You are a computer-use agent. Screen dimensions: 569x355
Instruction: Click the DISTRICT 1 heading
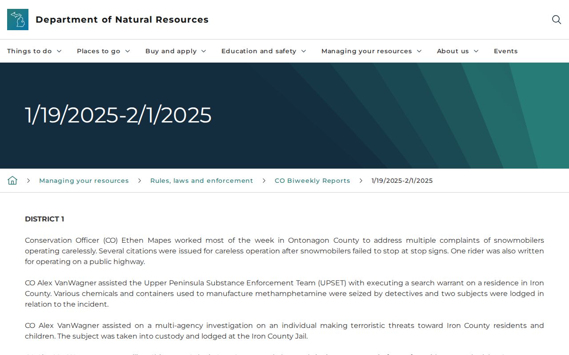point(44,219)
